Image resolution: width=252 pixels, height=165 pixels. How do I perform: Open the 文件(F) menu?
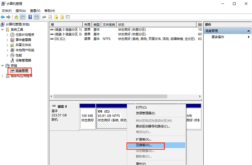(7, 11)
